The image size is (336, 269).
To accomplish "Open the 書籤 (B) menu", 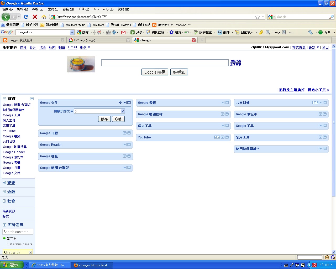I will point(68,9).
